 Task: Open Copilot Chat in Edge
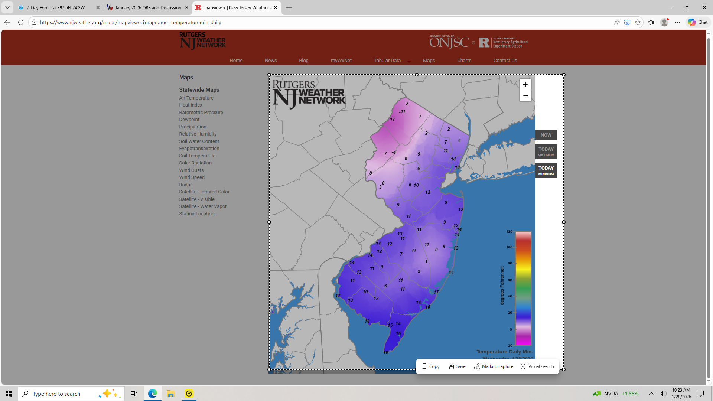(x=697, y=22)
